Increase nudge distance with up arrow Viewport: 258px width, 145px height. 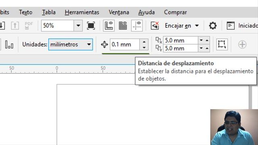pos(144,42)
